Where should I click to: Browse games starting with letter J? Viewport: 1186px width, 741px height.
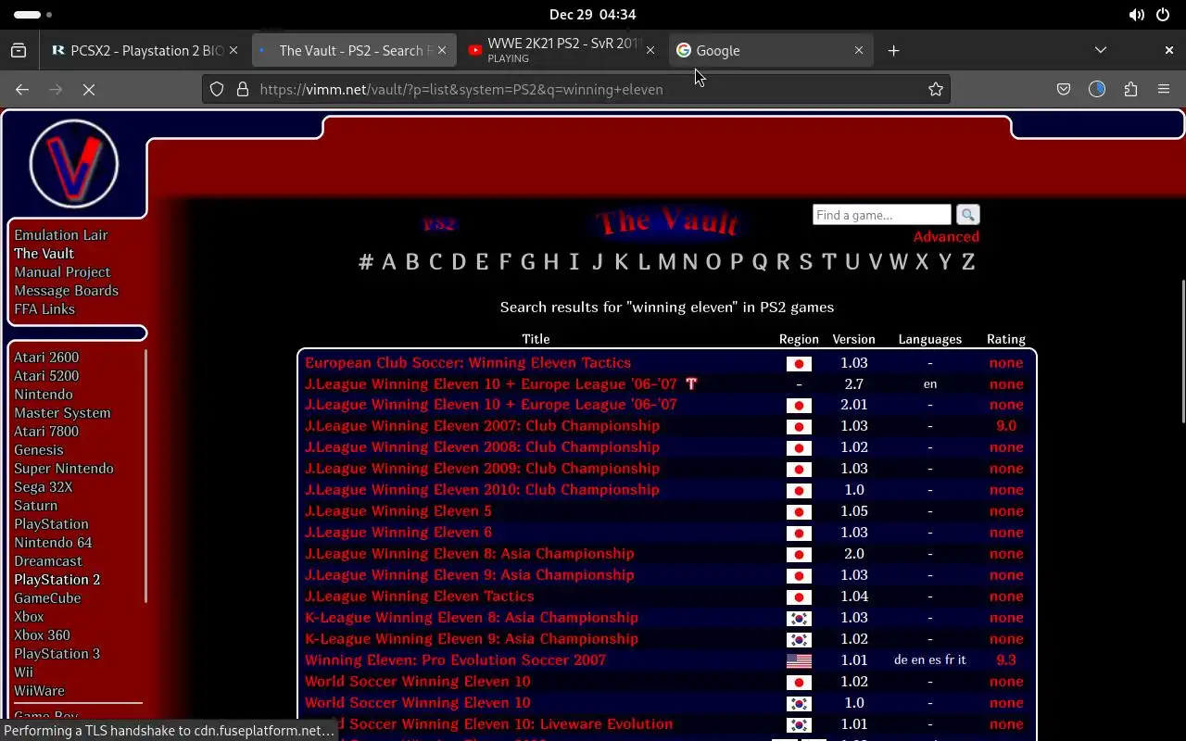click(x=598, y=261)
